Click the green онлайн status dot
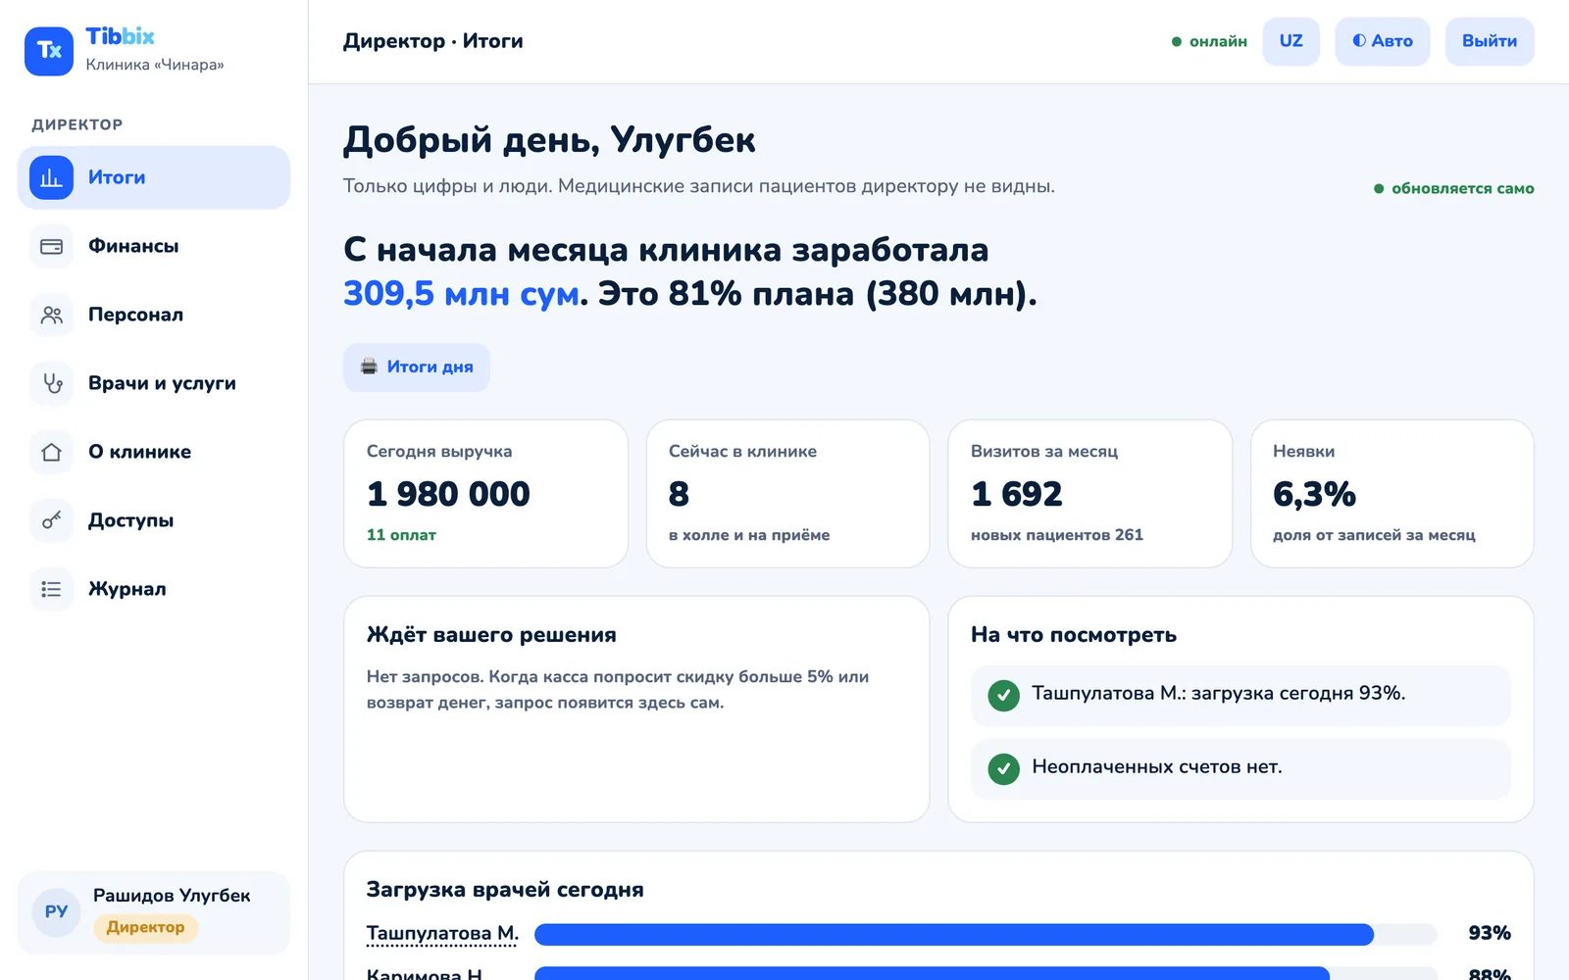Image resolution: width=1569 pixels, height=980 pixels. pos(1177,41)
